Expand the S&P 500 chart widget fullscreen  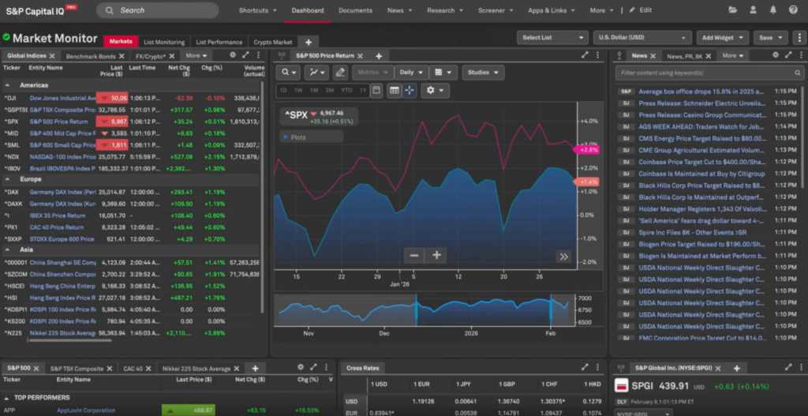585,55
